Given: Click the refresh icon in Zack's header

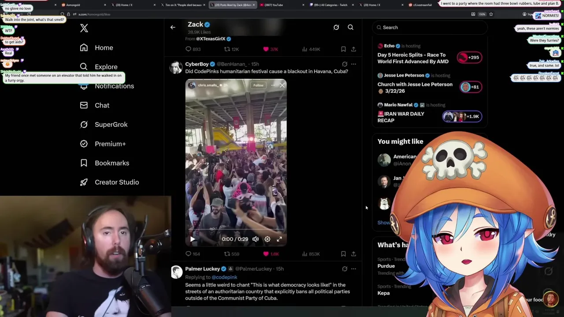Looking at the screenshot, I should (x=336, y=27).
